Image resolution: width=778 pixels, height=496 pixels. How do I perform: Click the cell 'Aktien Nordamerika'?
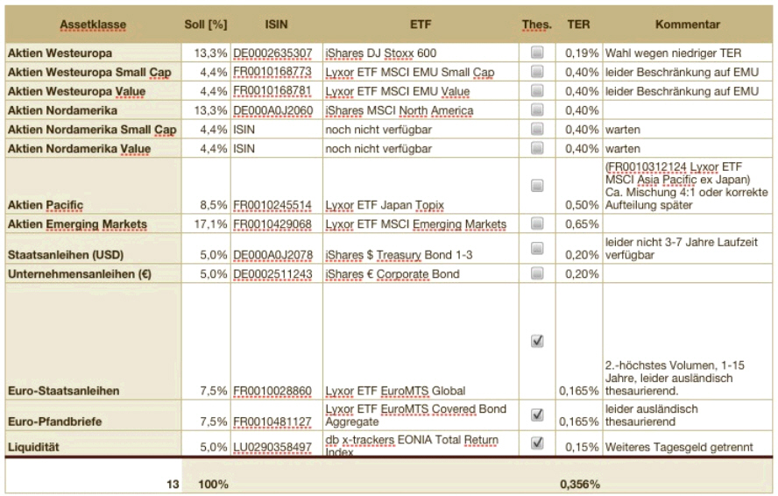click(93, 110)
